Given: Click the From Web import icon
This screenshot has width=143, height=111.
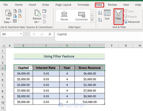Looking at the screenshot, I should pos(15,16).
